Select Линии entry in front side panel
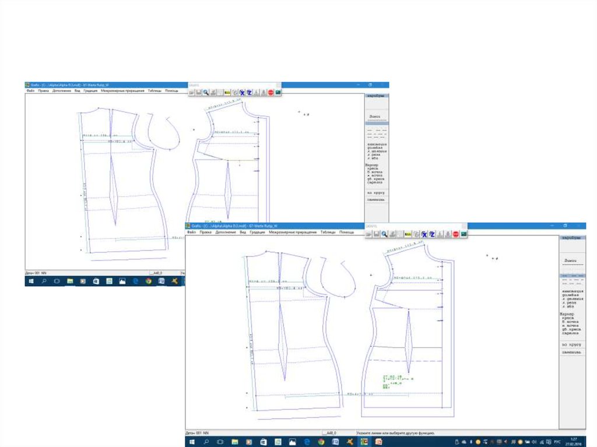The height and width of the screenshot is (447, 597). (570, 261)
